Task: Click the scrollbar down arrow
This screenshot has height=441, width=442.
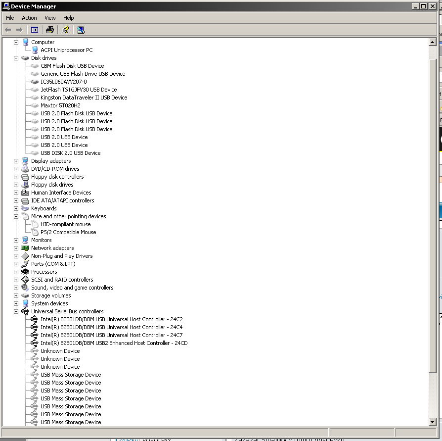Action: point(433,422)
